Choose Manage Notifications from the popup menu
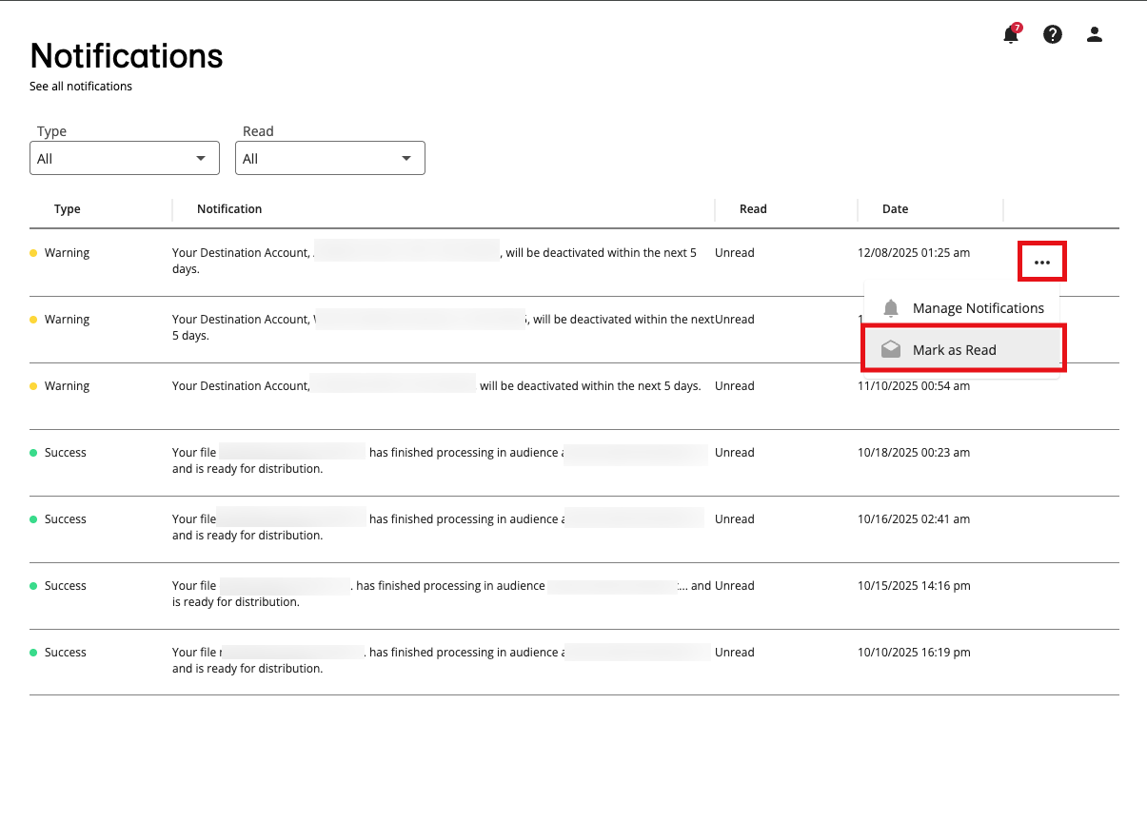Image resolution: width=1147 pixels, height=821 pixels. point(978,308)
